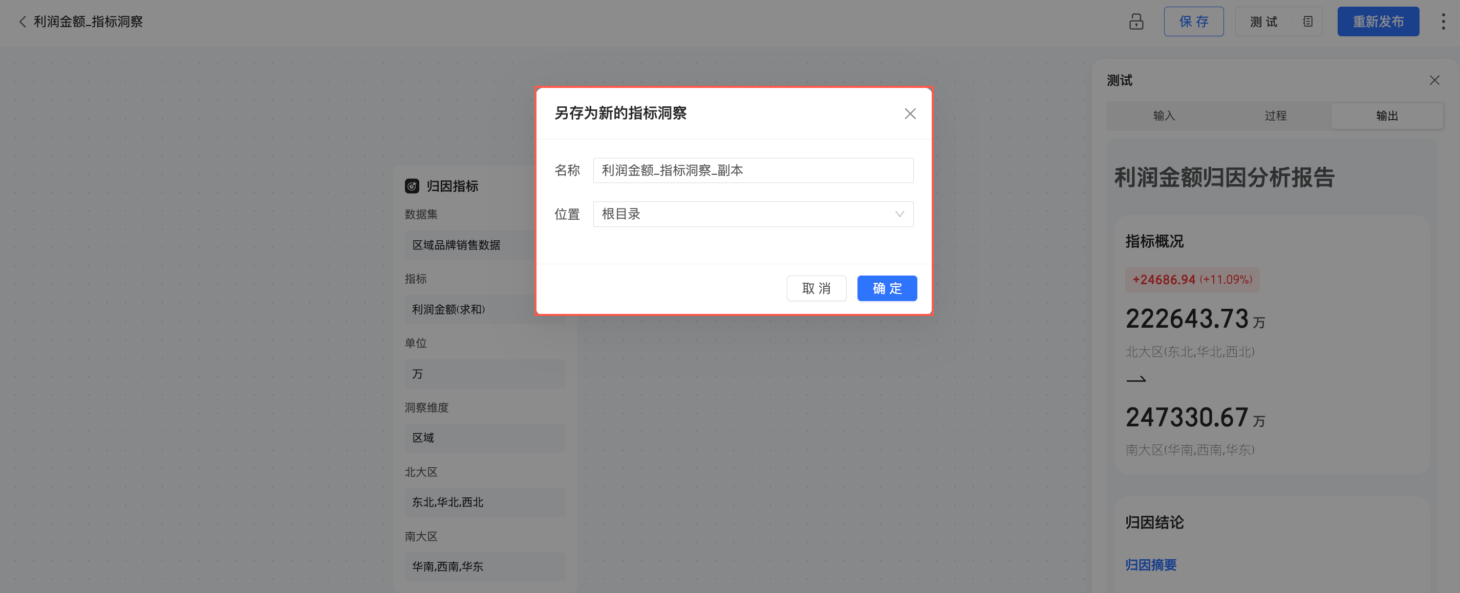
Task: Click the 归因指标 node icon
Action: (x=412, y=186)
